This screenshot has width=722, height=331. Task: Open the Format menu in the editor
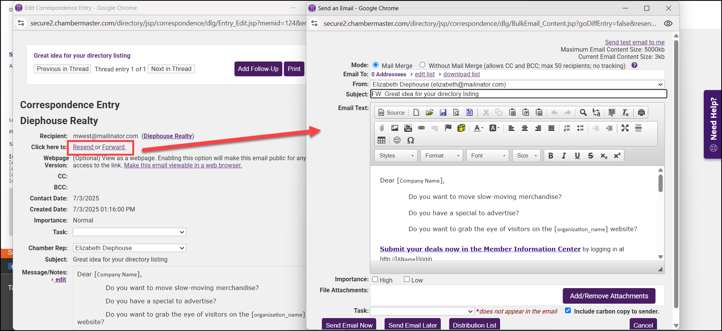click(442, 156)
